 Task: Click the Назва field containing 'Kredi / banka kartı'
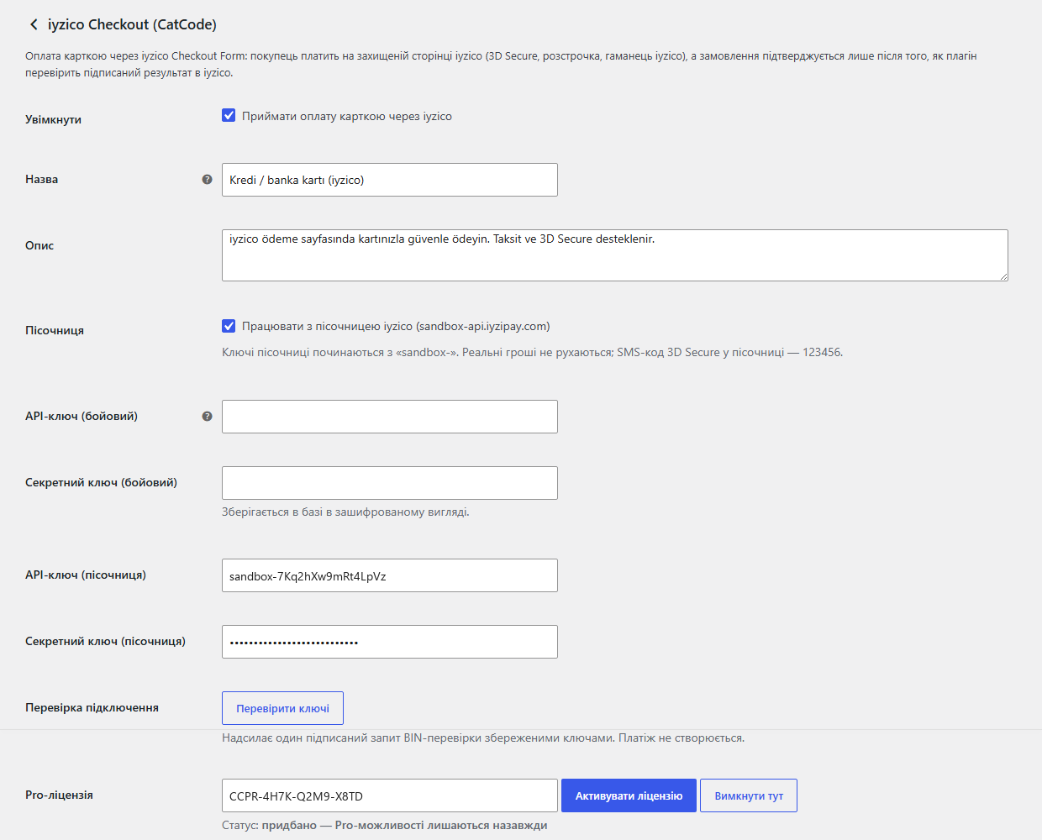[390, 180]
